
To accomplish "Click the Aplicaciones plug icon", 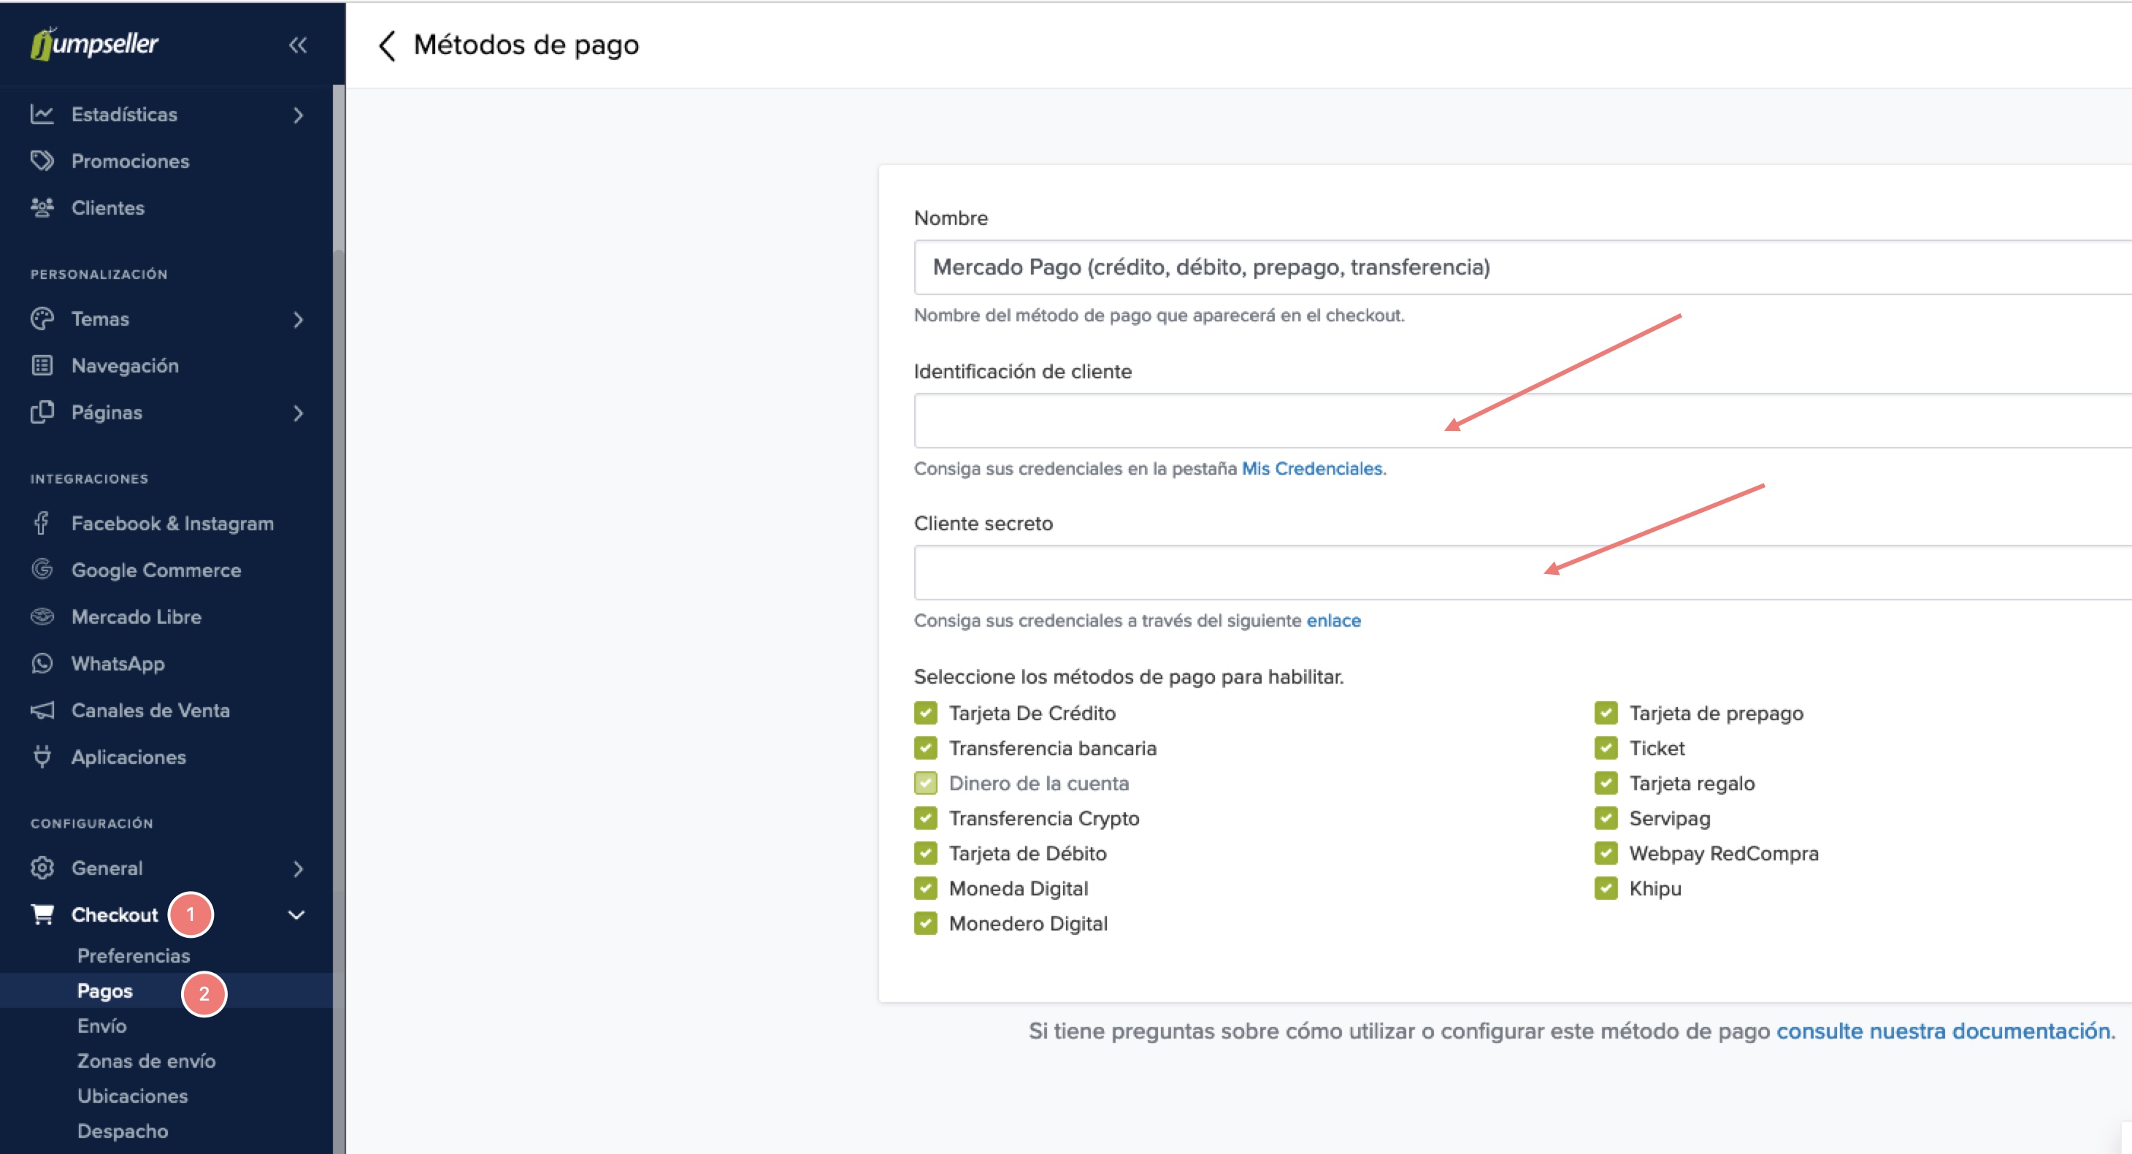I will [42, 757].
